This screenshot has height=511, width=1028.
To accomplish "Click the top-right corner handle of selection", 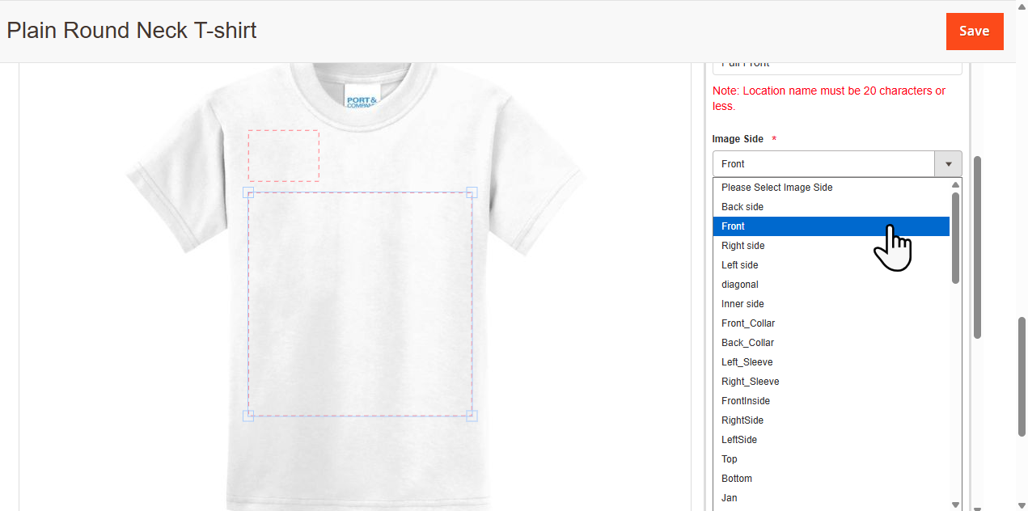I will click(472, 192).
